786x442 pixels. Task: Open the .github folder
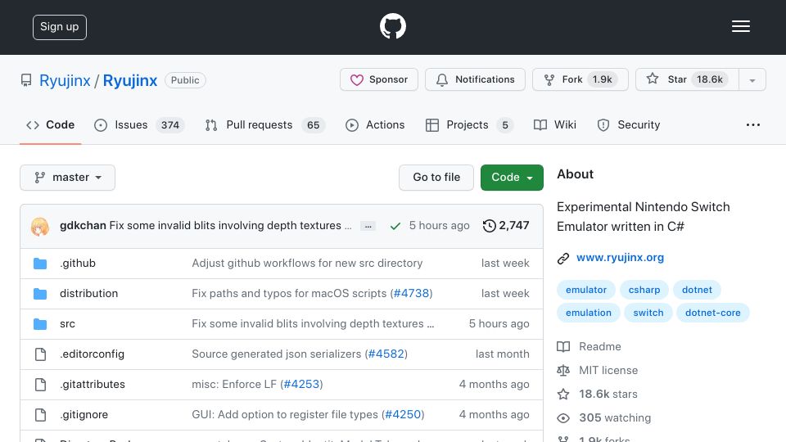click(x=78, y=263)
